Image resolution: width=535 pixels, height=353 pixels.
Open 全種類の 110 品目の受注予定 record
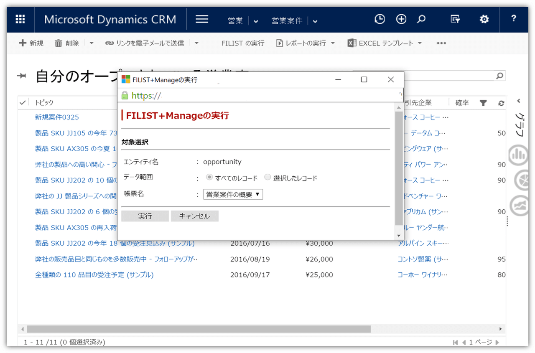tap(94, 275)
